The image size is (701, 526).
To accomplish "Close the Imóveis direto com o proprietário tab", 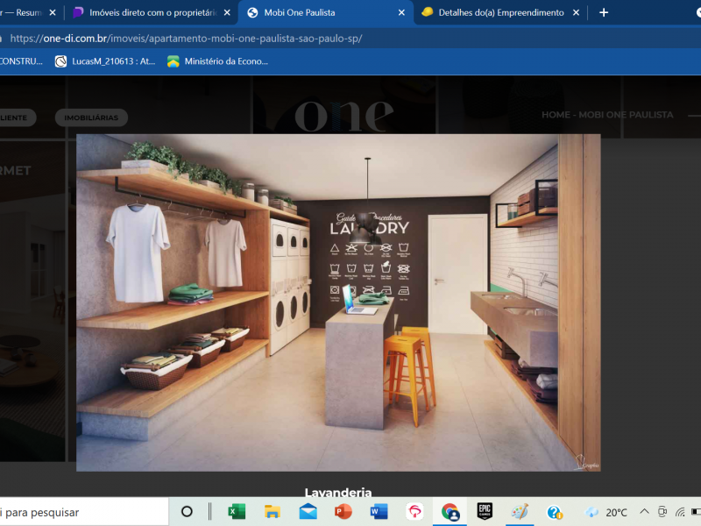I will (227, 12).
